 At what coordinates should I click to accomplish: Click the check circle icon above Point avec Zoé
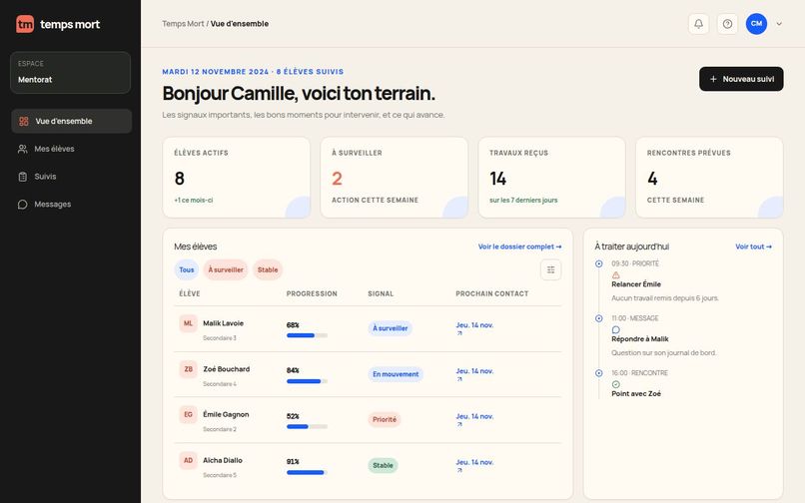[x=616, y=384]
